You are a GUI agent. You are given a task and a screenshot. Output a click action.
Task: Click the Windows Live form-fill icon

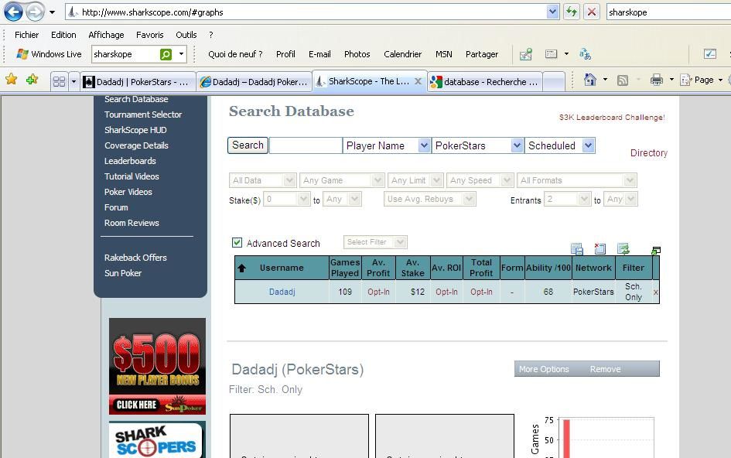tap(551, 54)
